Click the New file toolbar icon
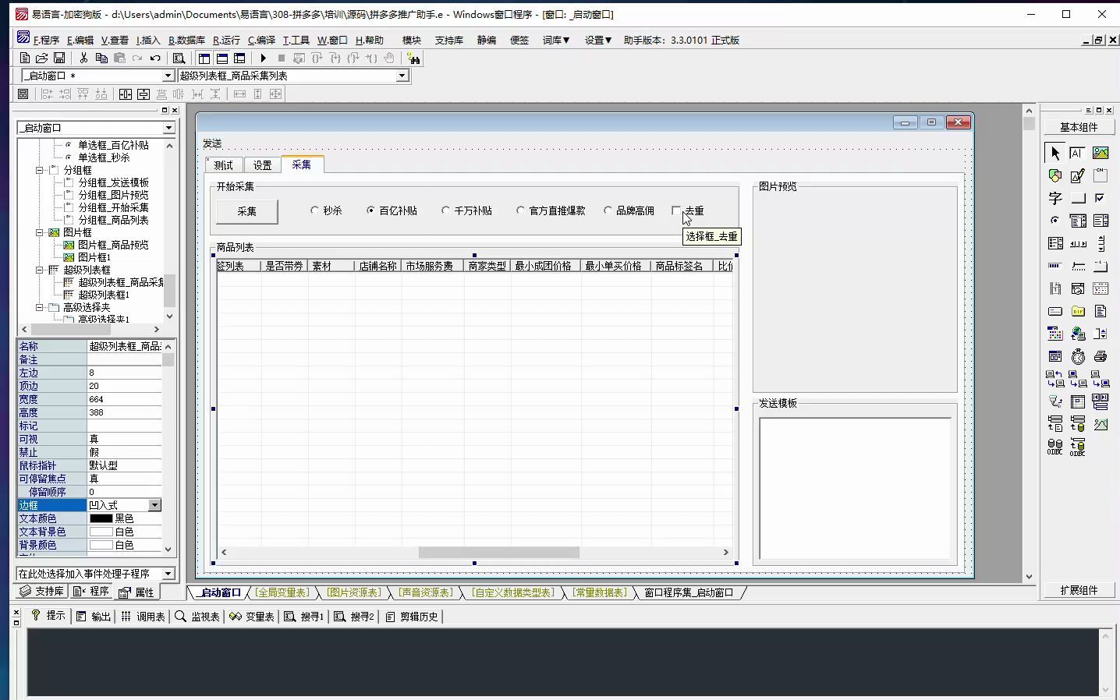Viewport: 1120px width, 700px height. [25, 58]
